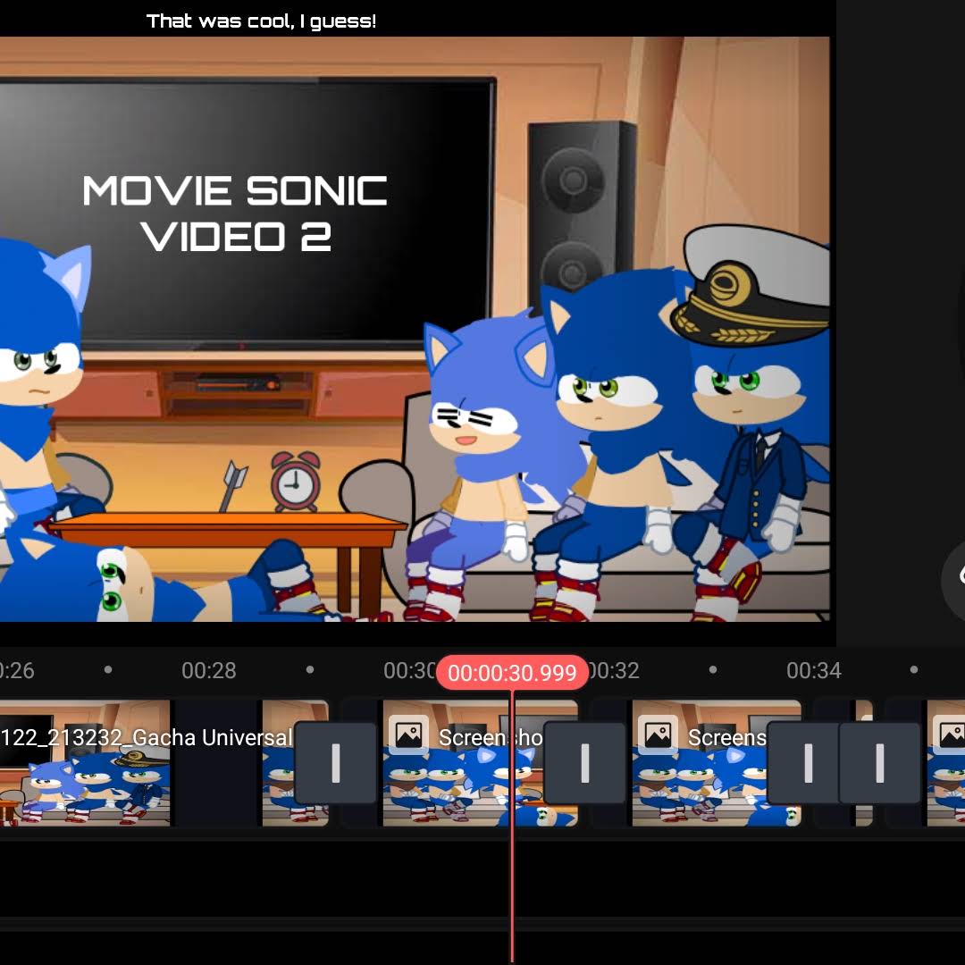Tap the round button cut off at preview's right edge
The width and height of the screenshot is (965, 965).
point(954,581)
